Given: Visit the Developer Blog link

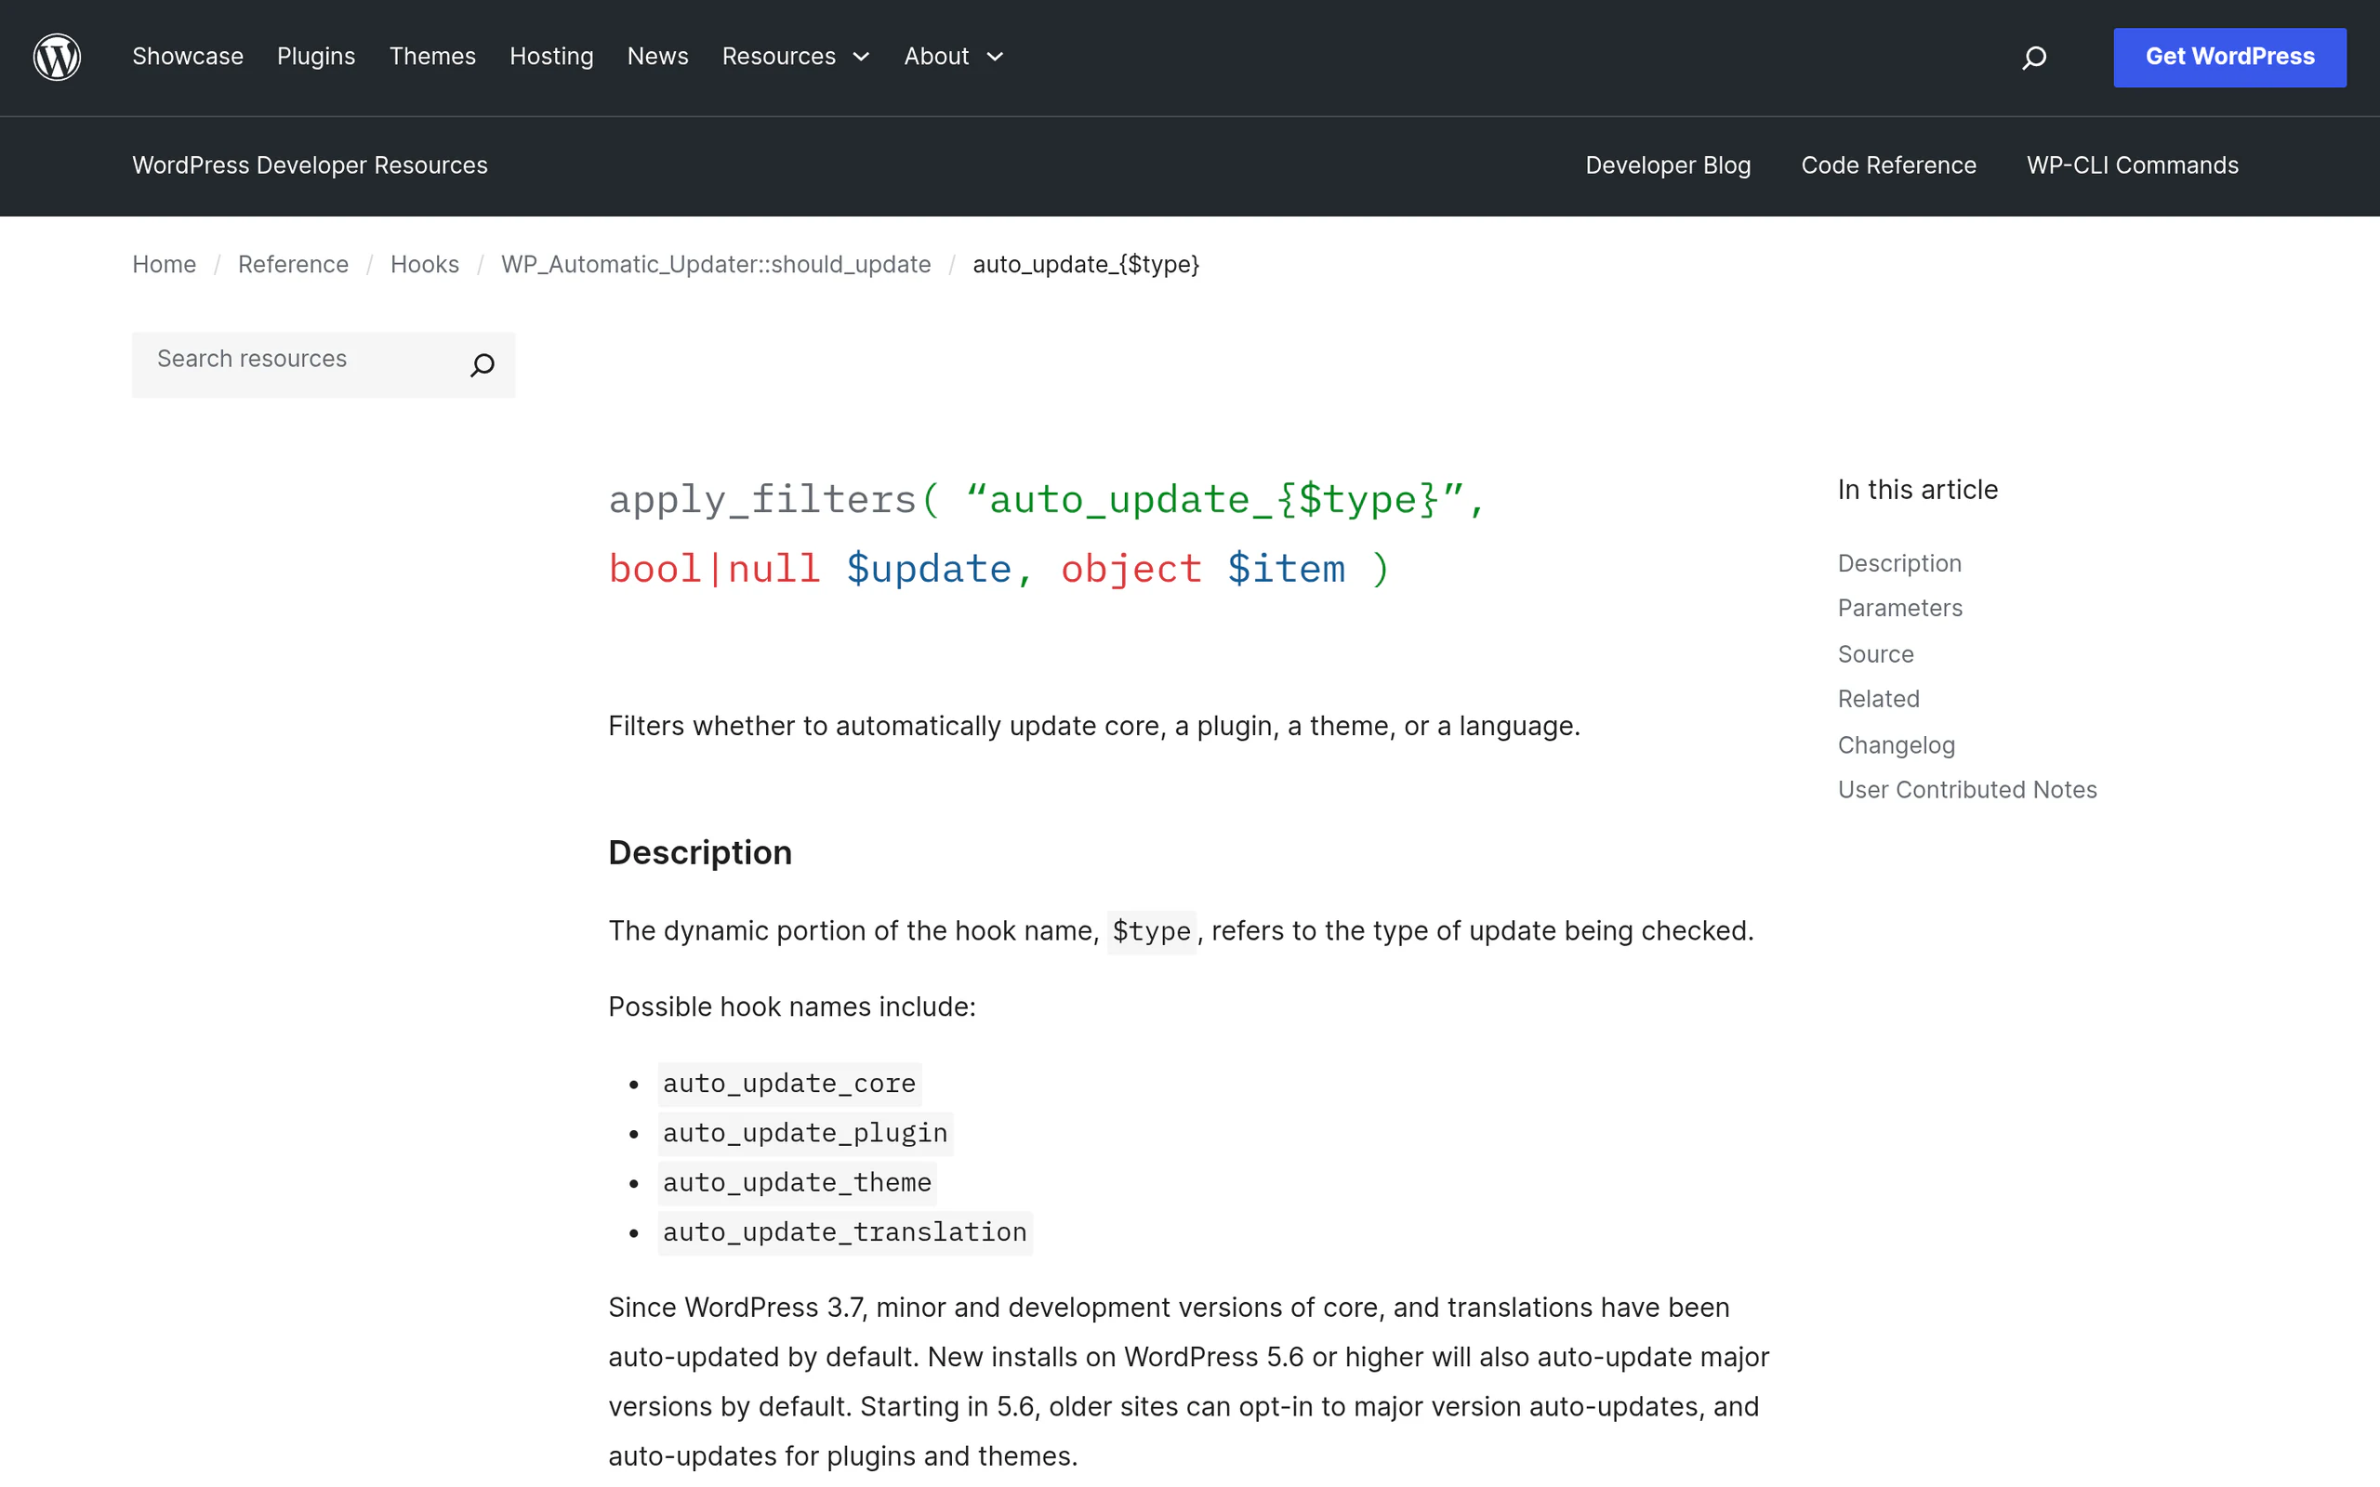Looking at the screenshot, I should pos(1668,165).
